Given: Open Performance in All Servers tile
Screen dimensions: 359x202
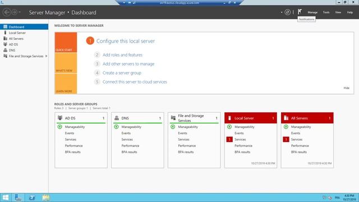Looking at the screenshot, I should click(300, 146).
